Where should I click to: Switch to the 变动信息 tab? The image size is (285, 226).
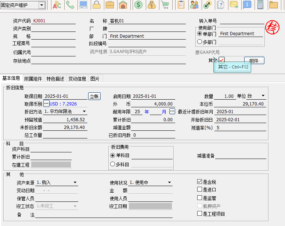[x=77, y=79]
